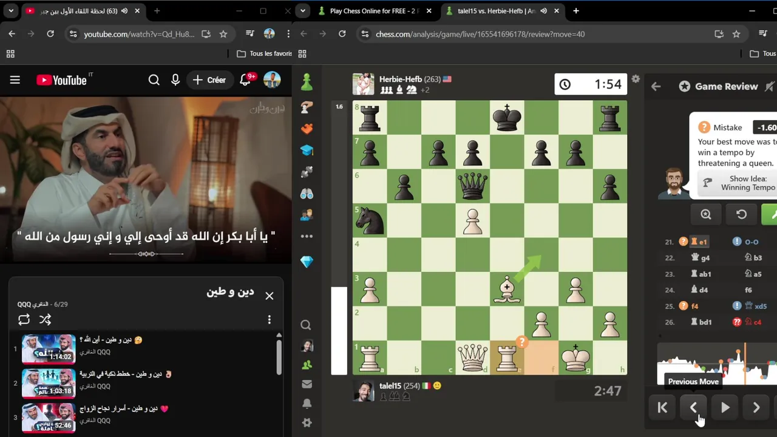Open YouTube hamburger guide menu
This screenshot has width=777, height=437.
click(x=15, y=80)
